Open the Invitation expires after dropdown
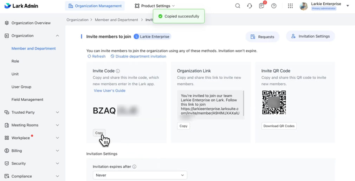This screenshot has height=181, width=355. (140, 175)
